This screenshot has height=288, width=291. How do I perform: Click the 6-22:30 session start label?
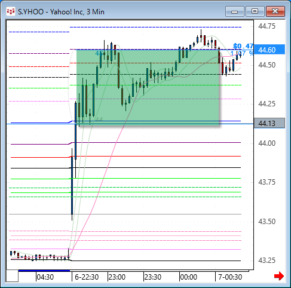click(x=87, y=277)
